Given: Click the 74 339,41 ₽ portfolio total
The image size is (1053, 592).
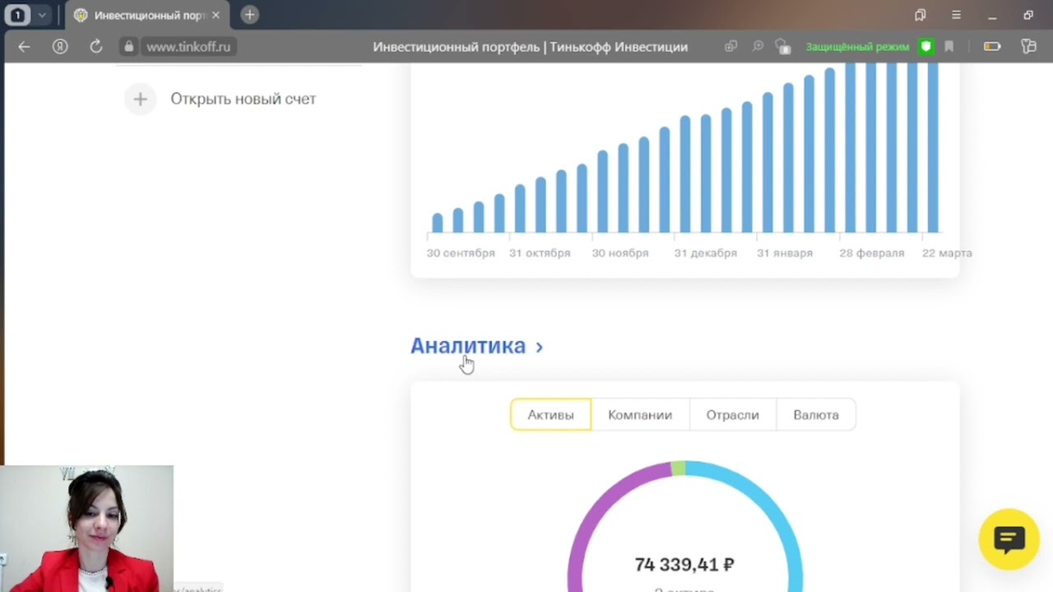Looking at the screenshot, I should tap(684, 565).
